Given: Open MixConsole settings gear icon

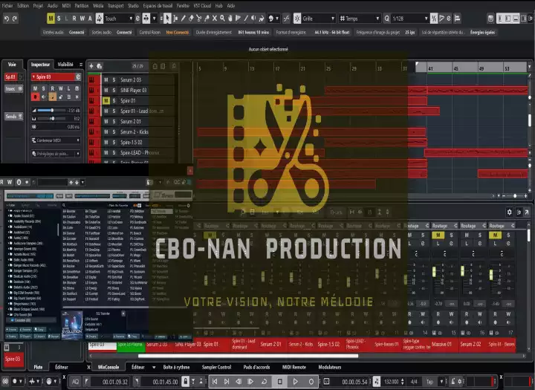Looking at the screenshot, I should coord(509,212).
